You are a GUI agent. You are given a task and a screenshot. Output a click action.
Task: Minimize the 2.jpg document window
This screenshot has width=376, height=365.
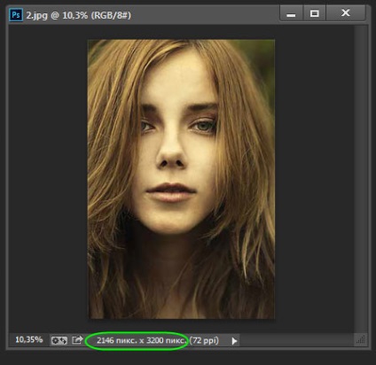291,13
